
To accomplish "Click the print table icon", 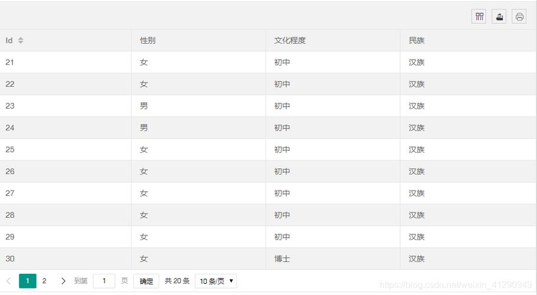I will coord(519,17).
